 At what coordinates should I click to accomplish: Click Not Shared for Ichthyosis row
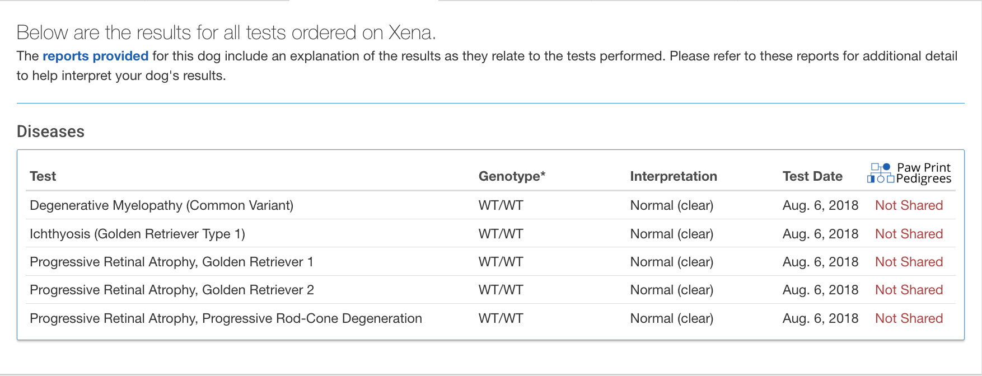click(909, 234)
